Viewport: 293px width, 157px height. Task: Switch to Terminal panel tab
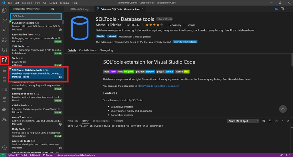(118, 121)
